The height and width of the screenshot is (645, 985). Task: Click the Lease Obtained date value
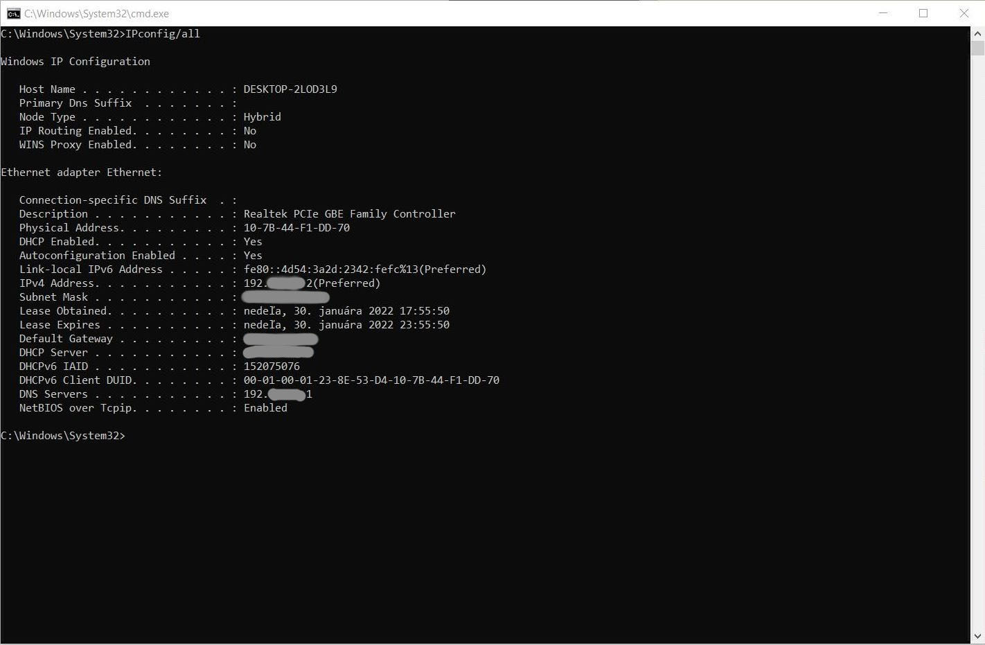346,310
